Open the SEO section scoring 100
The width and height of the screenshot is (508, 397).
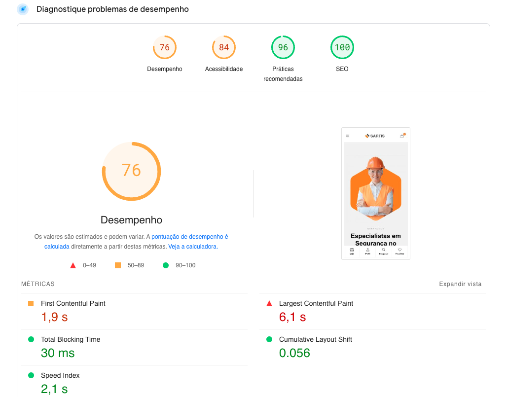pyautogui.click(x=342, y=47)
